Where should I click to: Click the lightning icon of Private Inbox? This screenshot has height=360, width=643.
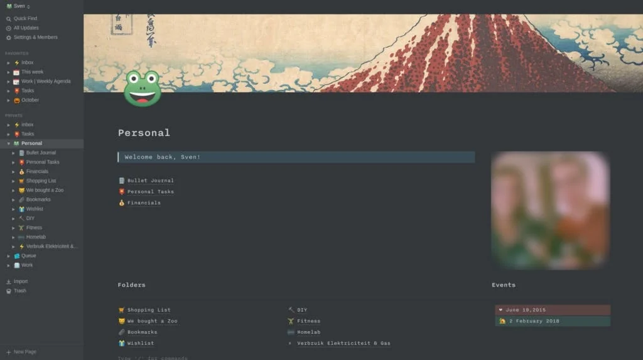pyautogui.click(x=17, y=125)
